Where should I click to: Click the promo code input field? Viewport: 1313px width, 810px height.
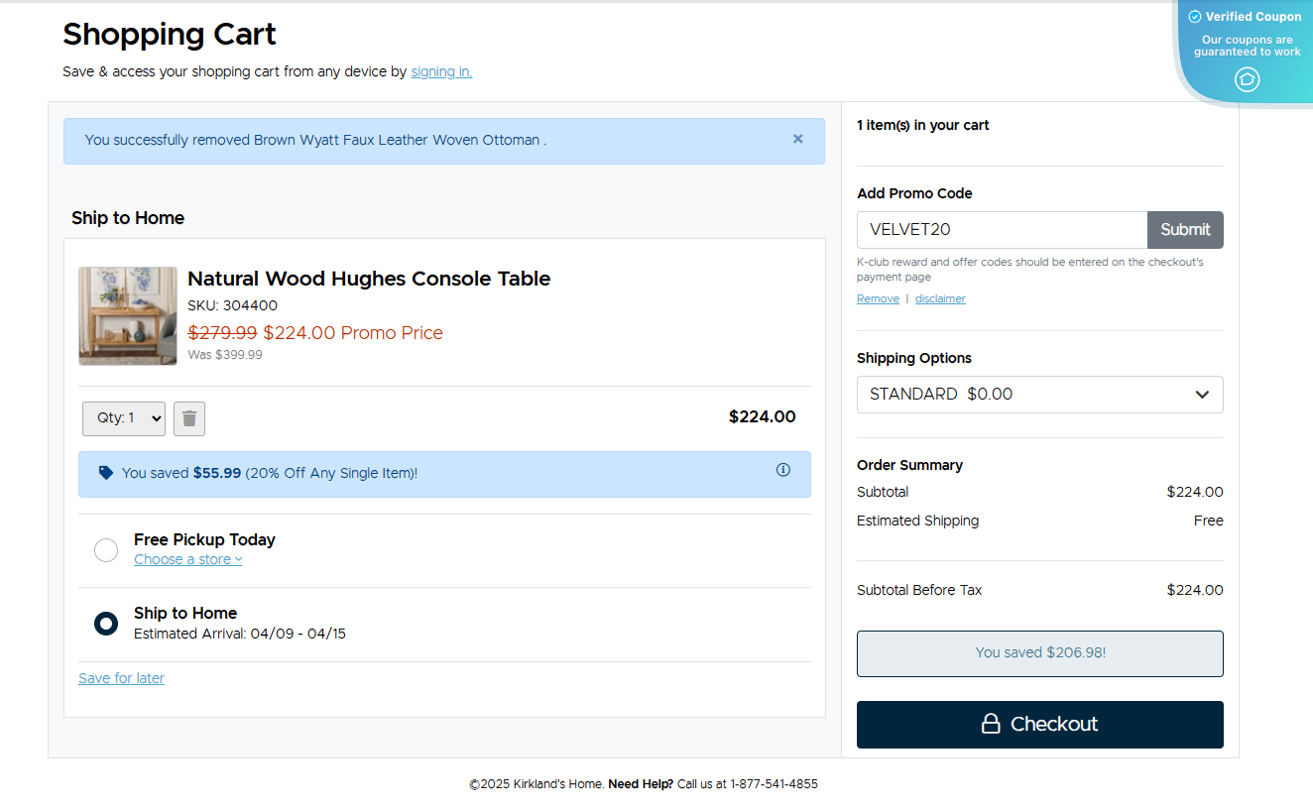tap(1002, 230)
